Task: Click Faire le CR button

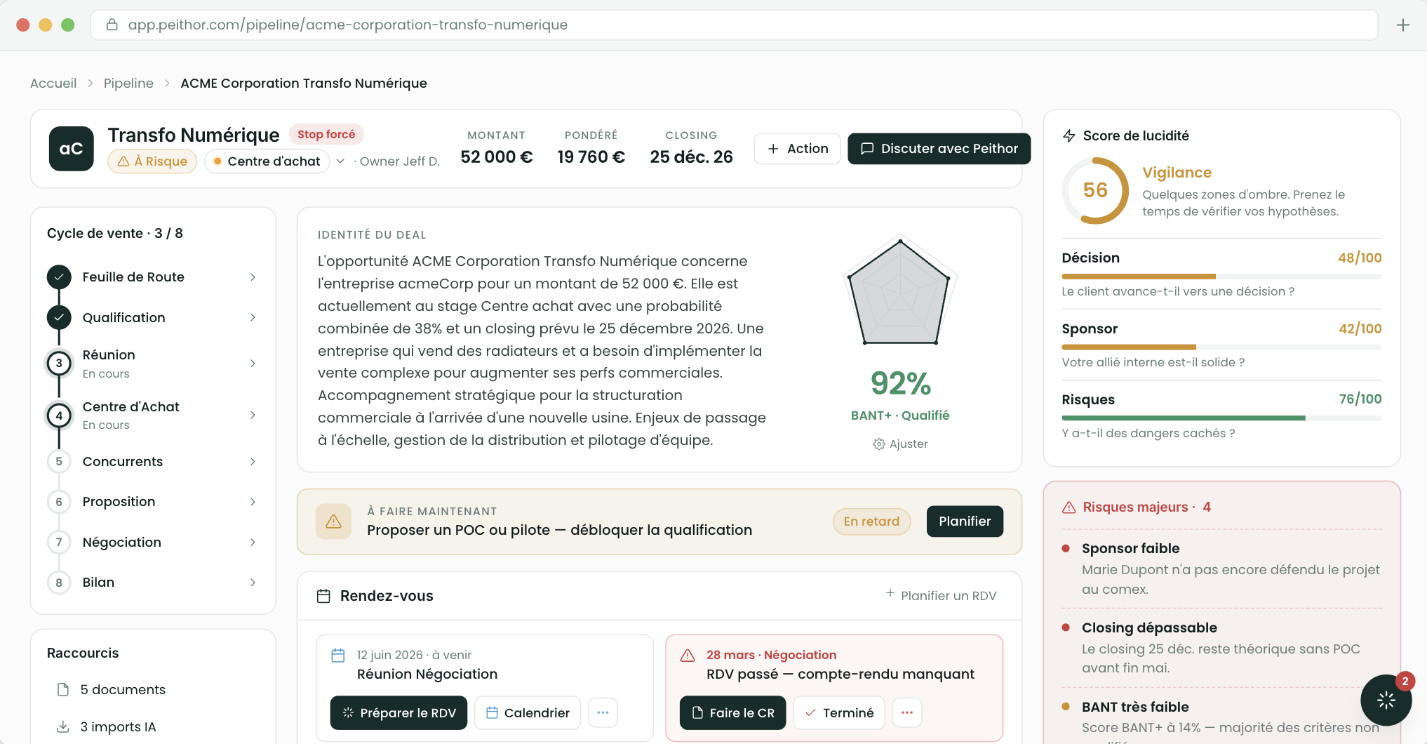Action: click(x=732, y=712)
